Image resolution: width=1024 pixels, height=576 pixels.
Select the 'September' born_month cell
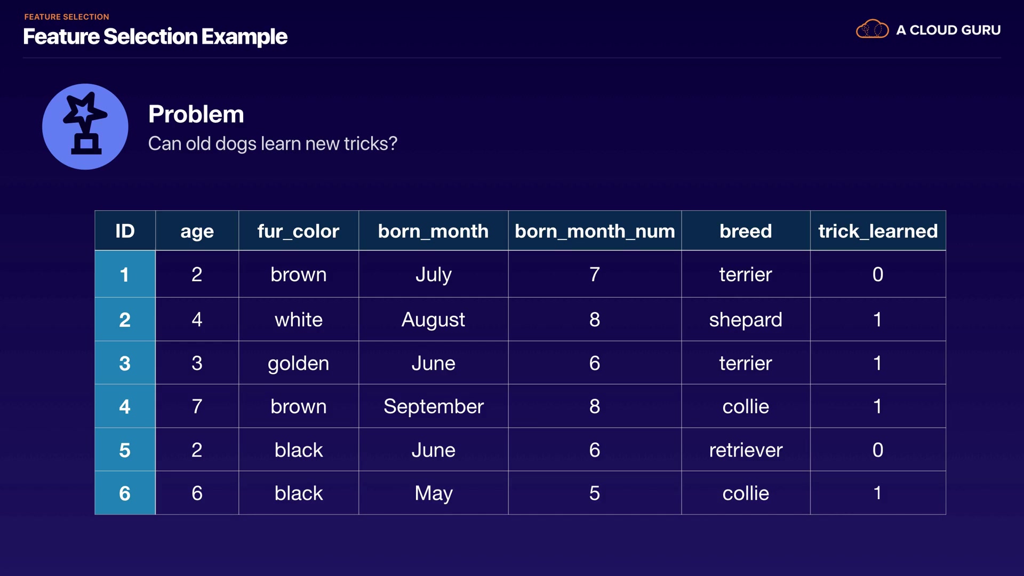click(433, 406)
